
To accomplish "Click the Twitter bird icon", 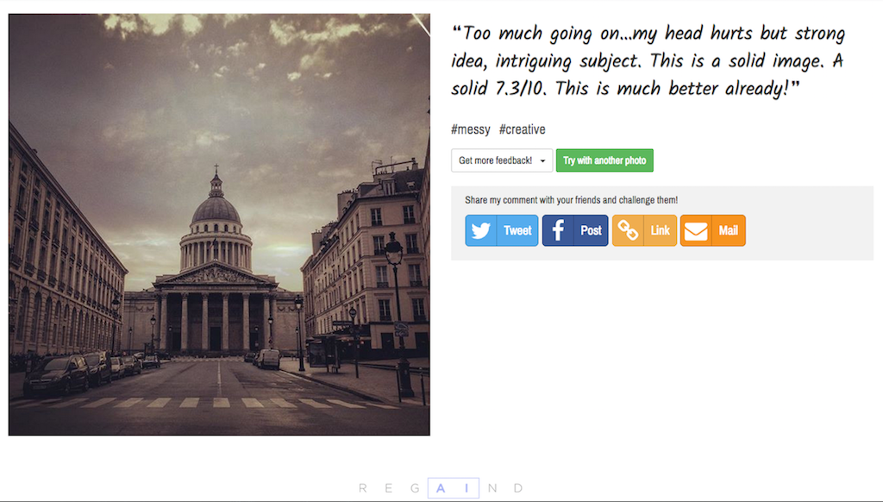I will [x=481, y=230].
